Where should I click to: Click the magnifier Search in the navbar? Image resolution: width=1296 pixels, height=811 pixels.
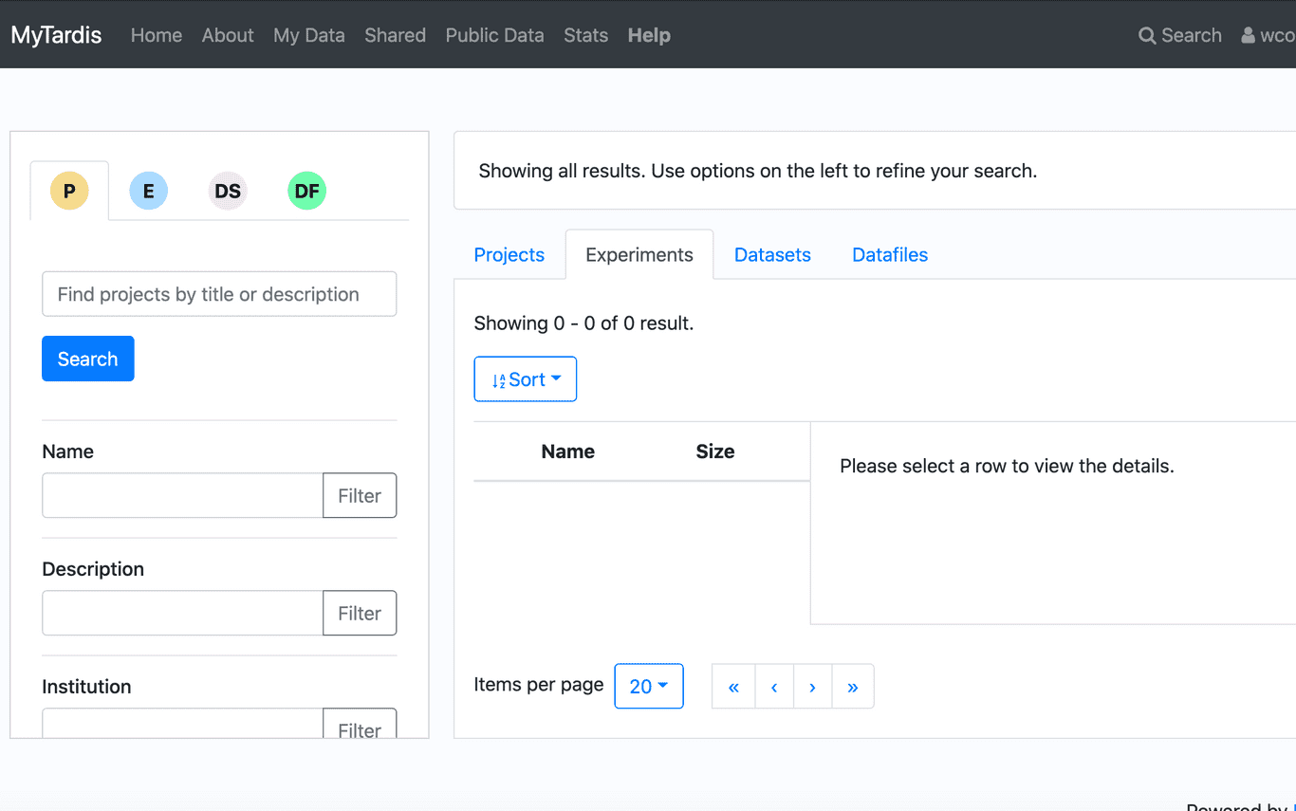tap(1180, 35)
